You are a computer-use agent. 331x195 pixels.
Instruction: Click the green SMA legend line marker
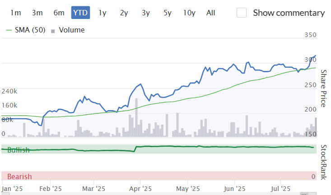(x=9, y=30)
